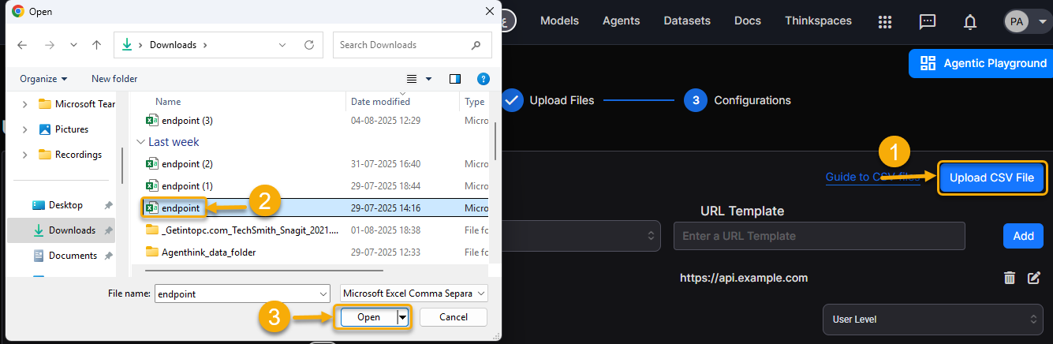Click the Upload CSV File button
Screen dimensions: 1053x344
(x=991, y=178)
